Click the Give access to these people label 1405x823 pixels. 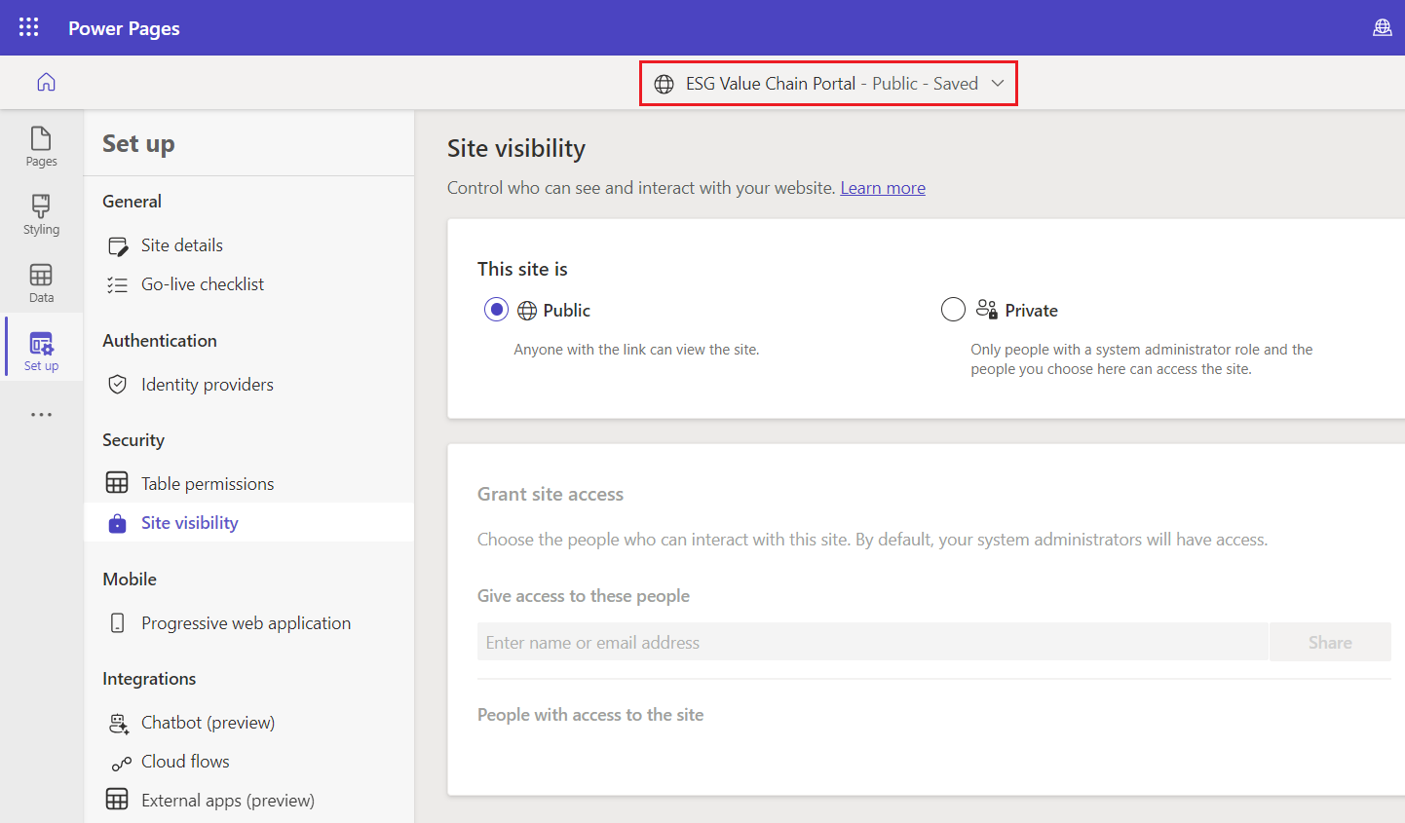coord(584,596)
